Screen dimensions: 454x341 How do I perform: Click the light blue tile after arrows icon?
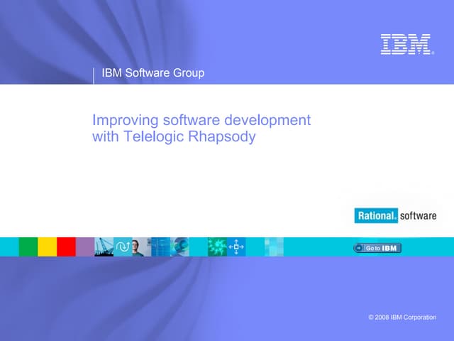coord(274,247)
